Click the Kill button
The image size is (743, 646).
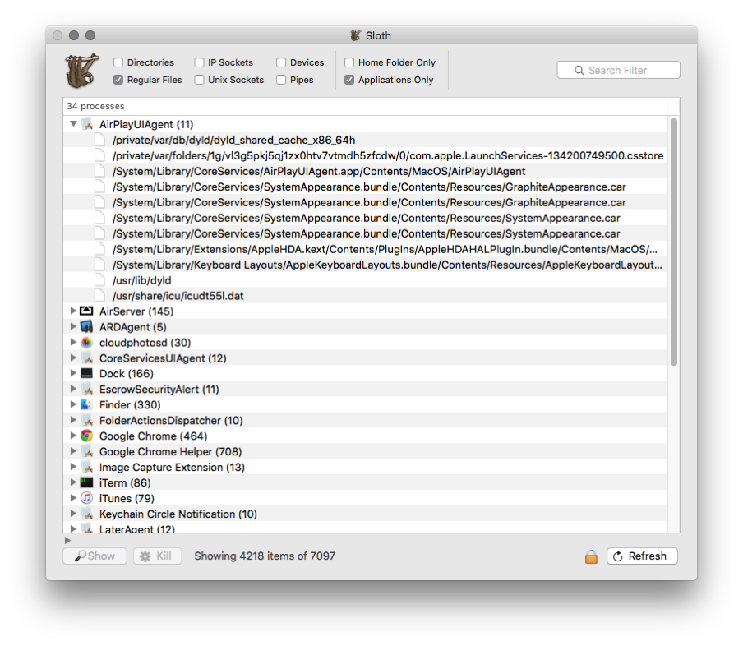click(157, 556)
